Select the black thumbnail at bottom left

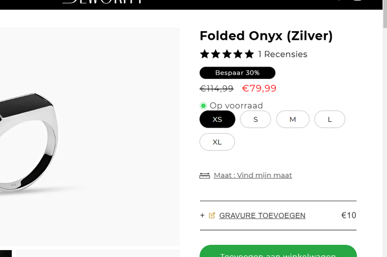pyautogui.click(x=5, y=253)
